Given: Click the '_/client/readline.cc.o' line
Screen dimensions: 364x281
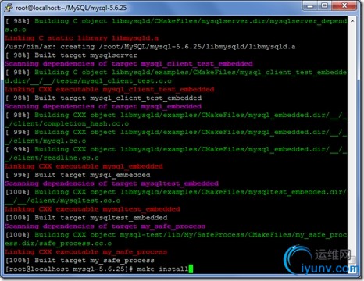Looking at the screenshot, I should pos(52,158).
